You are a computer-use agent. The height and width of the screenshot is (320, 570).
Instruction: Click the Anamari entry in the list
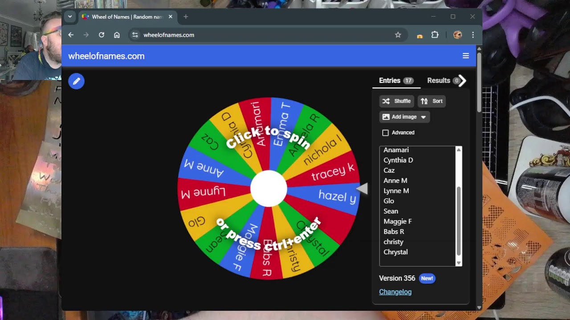coord(396,150)
